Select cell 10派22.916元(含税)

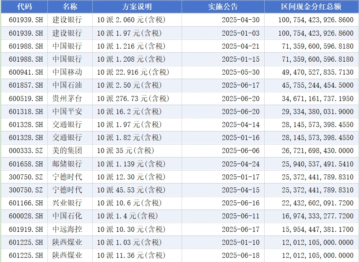coord(137,72)
